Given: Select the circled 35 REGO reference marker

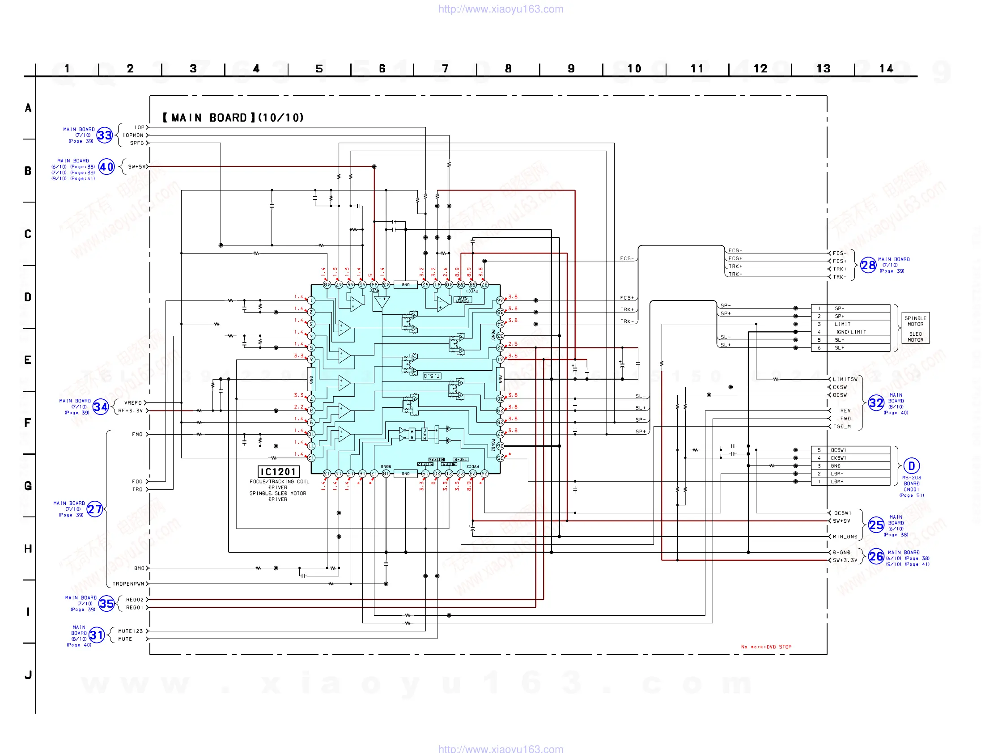Looking at the screenshot, I should [x=106, y=603].
